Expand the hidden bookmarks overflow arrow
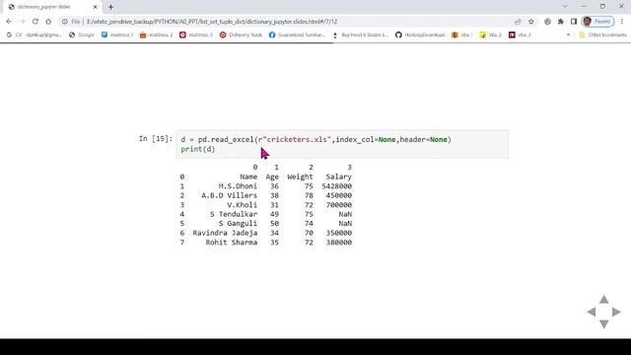The height and width of the screenshot is (355, 631). click(x=568, y=35)
